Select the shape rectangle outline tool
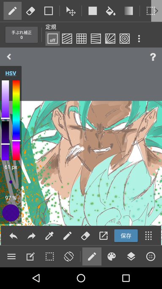This screenshot has width=162, height=289. click(49, 11)
